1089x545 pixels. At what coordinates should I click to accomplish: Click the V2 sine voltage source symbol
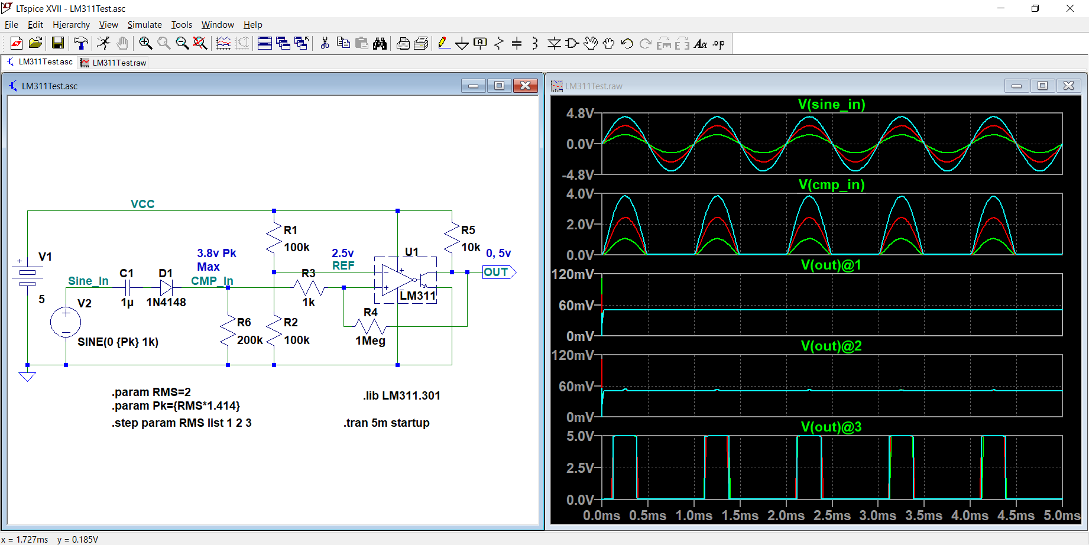[66, 322]
